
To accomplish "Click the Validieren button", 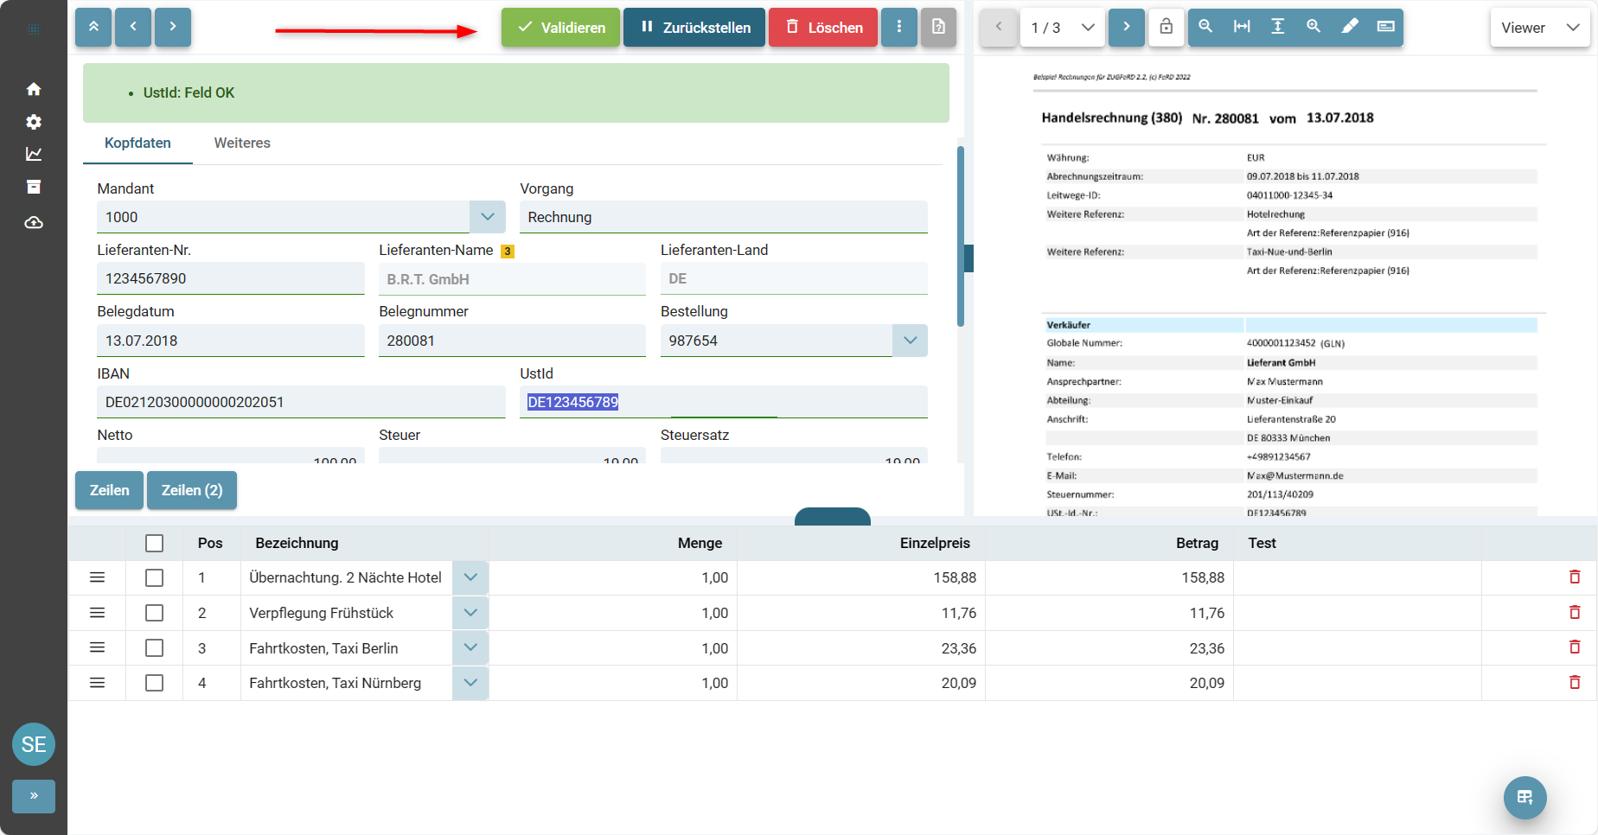I will 560,27.
